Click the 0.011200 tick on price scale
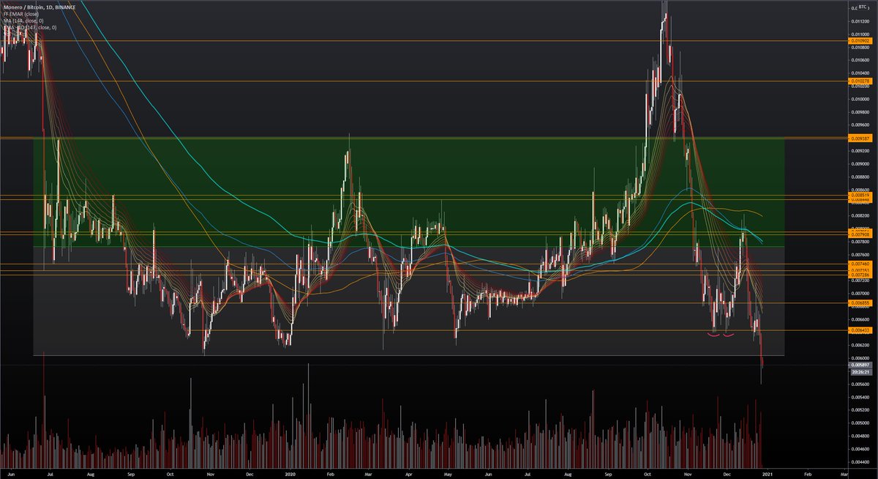Screen dimensions: 878x479 (x=860, y=21)
